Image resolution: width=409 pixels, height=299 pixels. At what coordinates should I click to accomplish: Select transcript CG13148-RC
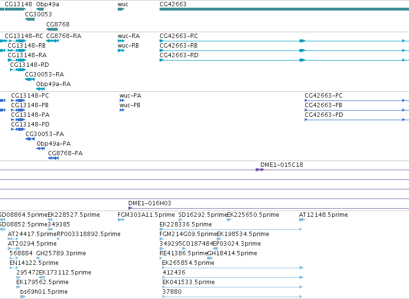tap(24, 36)
